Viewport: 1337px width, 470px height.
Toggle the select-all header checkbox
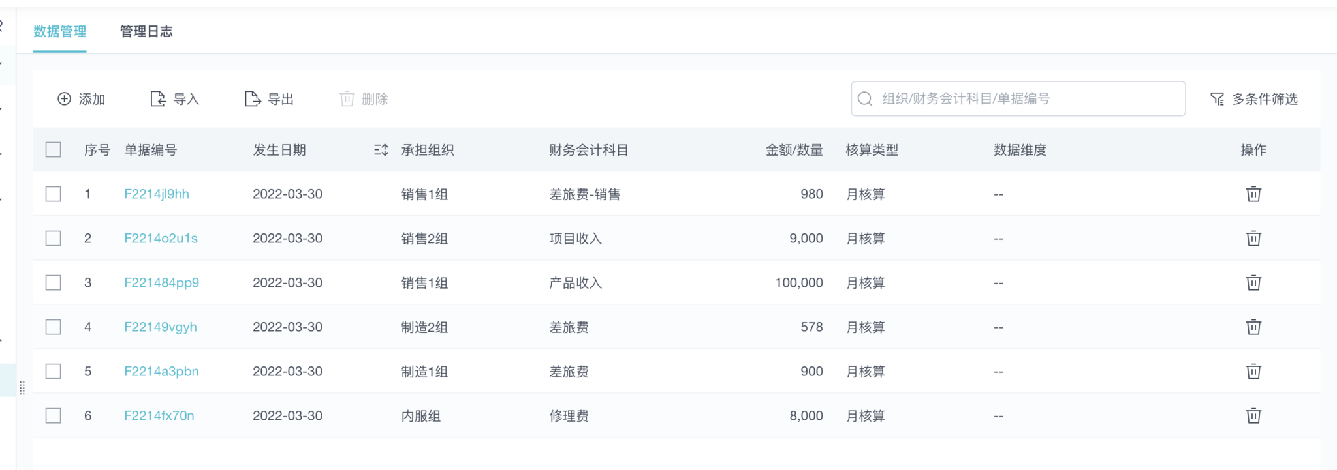tap(54, 150)
